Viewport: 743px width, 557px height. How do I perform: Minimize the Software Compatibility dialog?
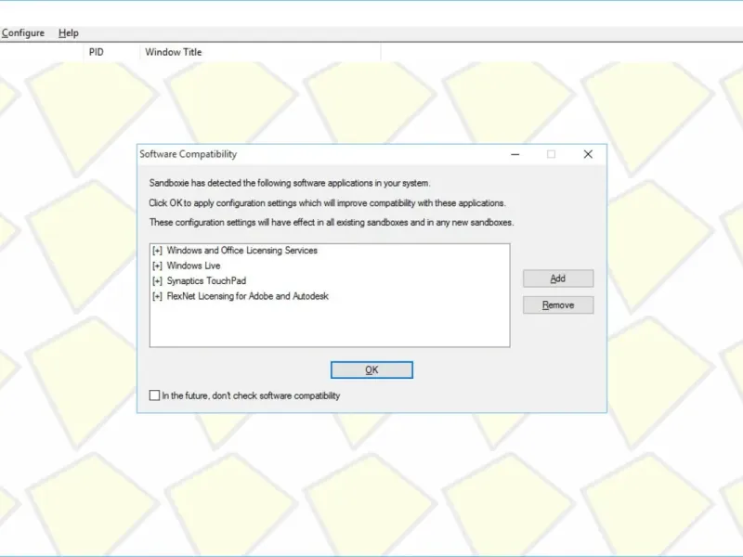click(515, 154)
